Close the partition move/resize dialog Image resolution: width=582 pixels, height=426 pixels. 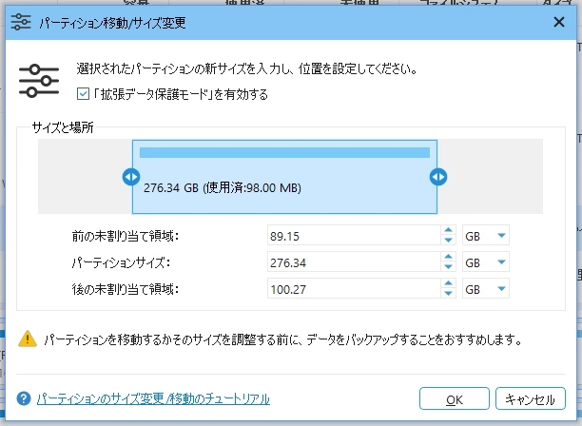click(x=558, y=22)
